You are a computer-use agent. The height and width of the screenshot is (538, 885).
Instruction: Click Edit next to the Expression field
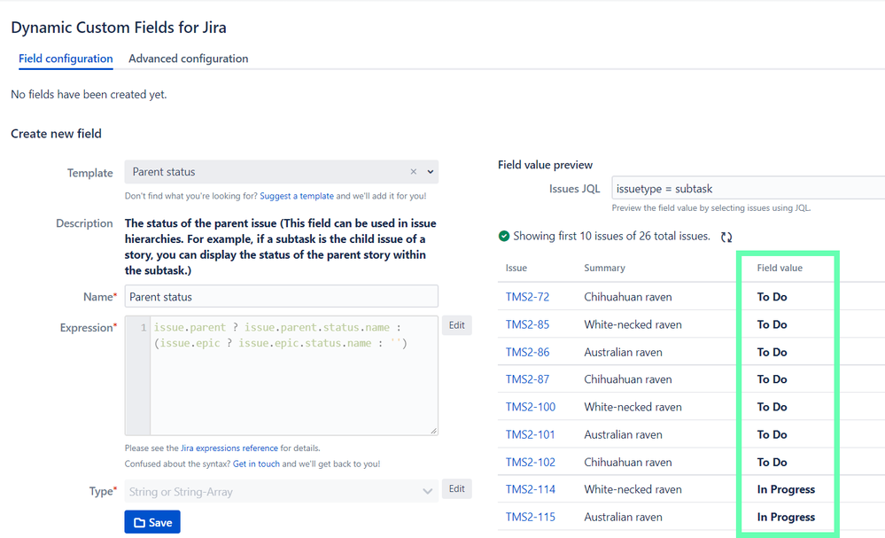click(x=456, y=324)
